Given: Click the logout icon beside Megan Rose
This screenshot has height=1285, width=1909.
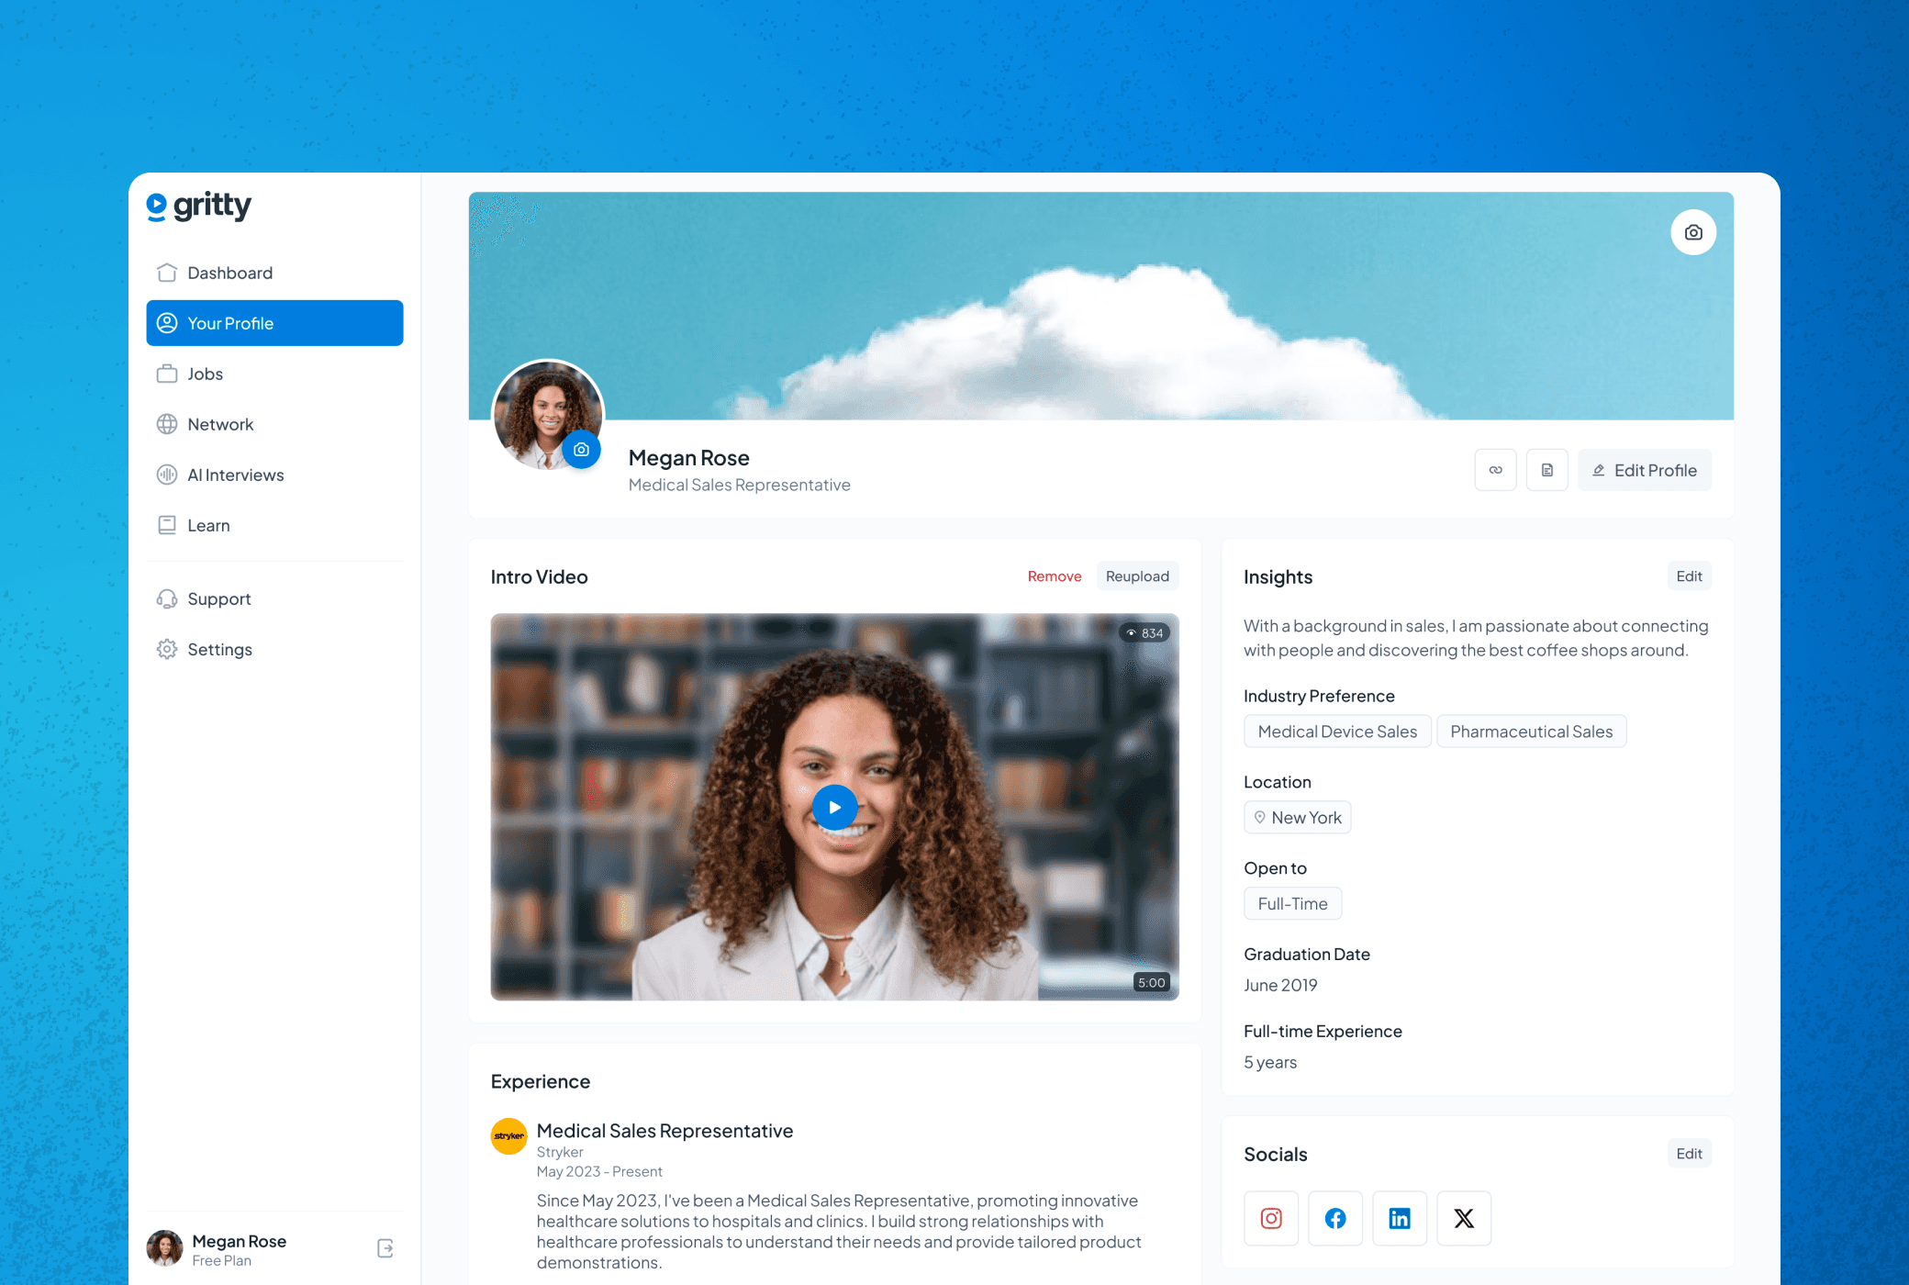Looking at the screenshot, I should coord(385,1248).
